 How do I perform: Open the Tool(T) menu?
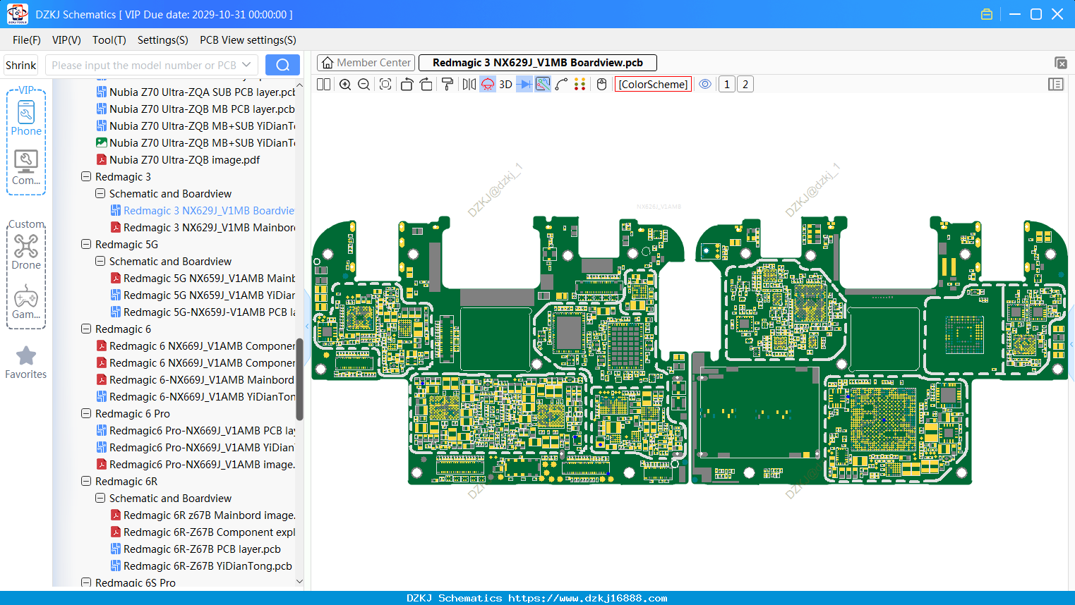tap(109, 40)
